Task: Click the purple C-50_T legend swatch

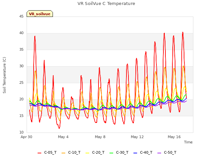Action: pos(159,153)
